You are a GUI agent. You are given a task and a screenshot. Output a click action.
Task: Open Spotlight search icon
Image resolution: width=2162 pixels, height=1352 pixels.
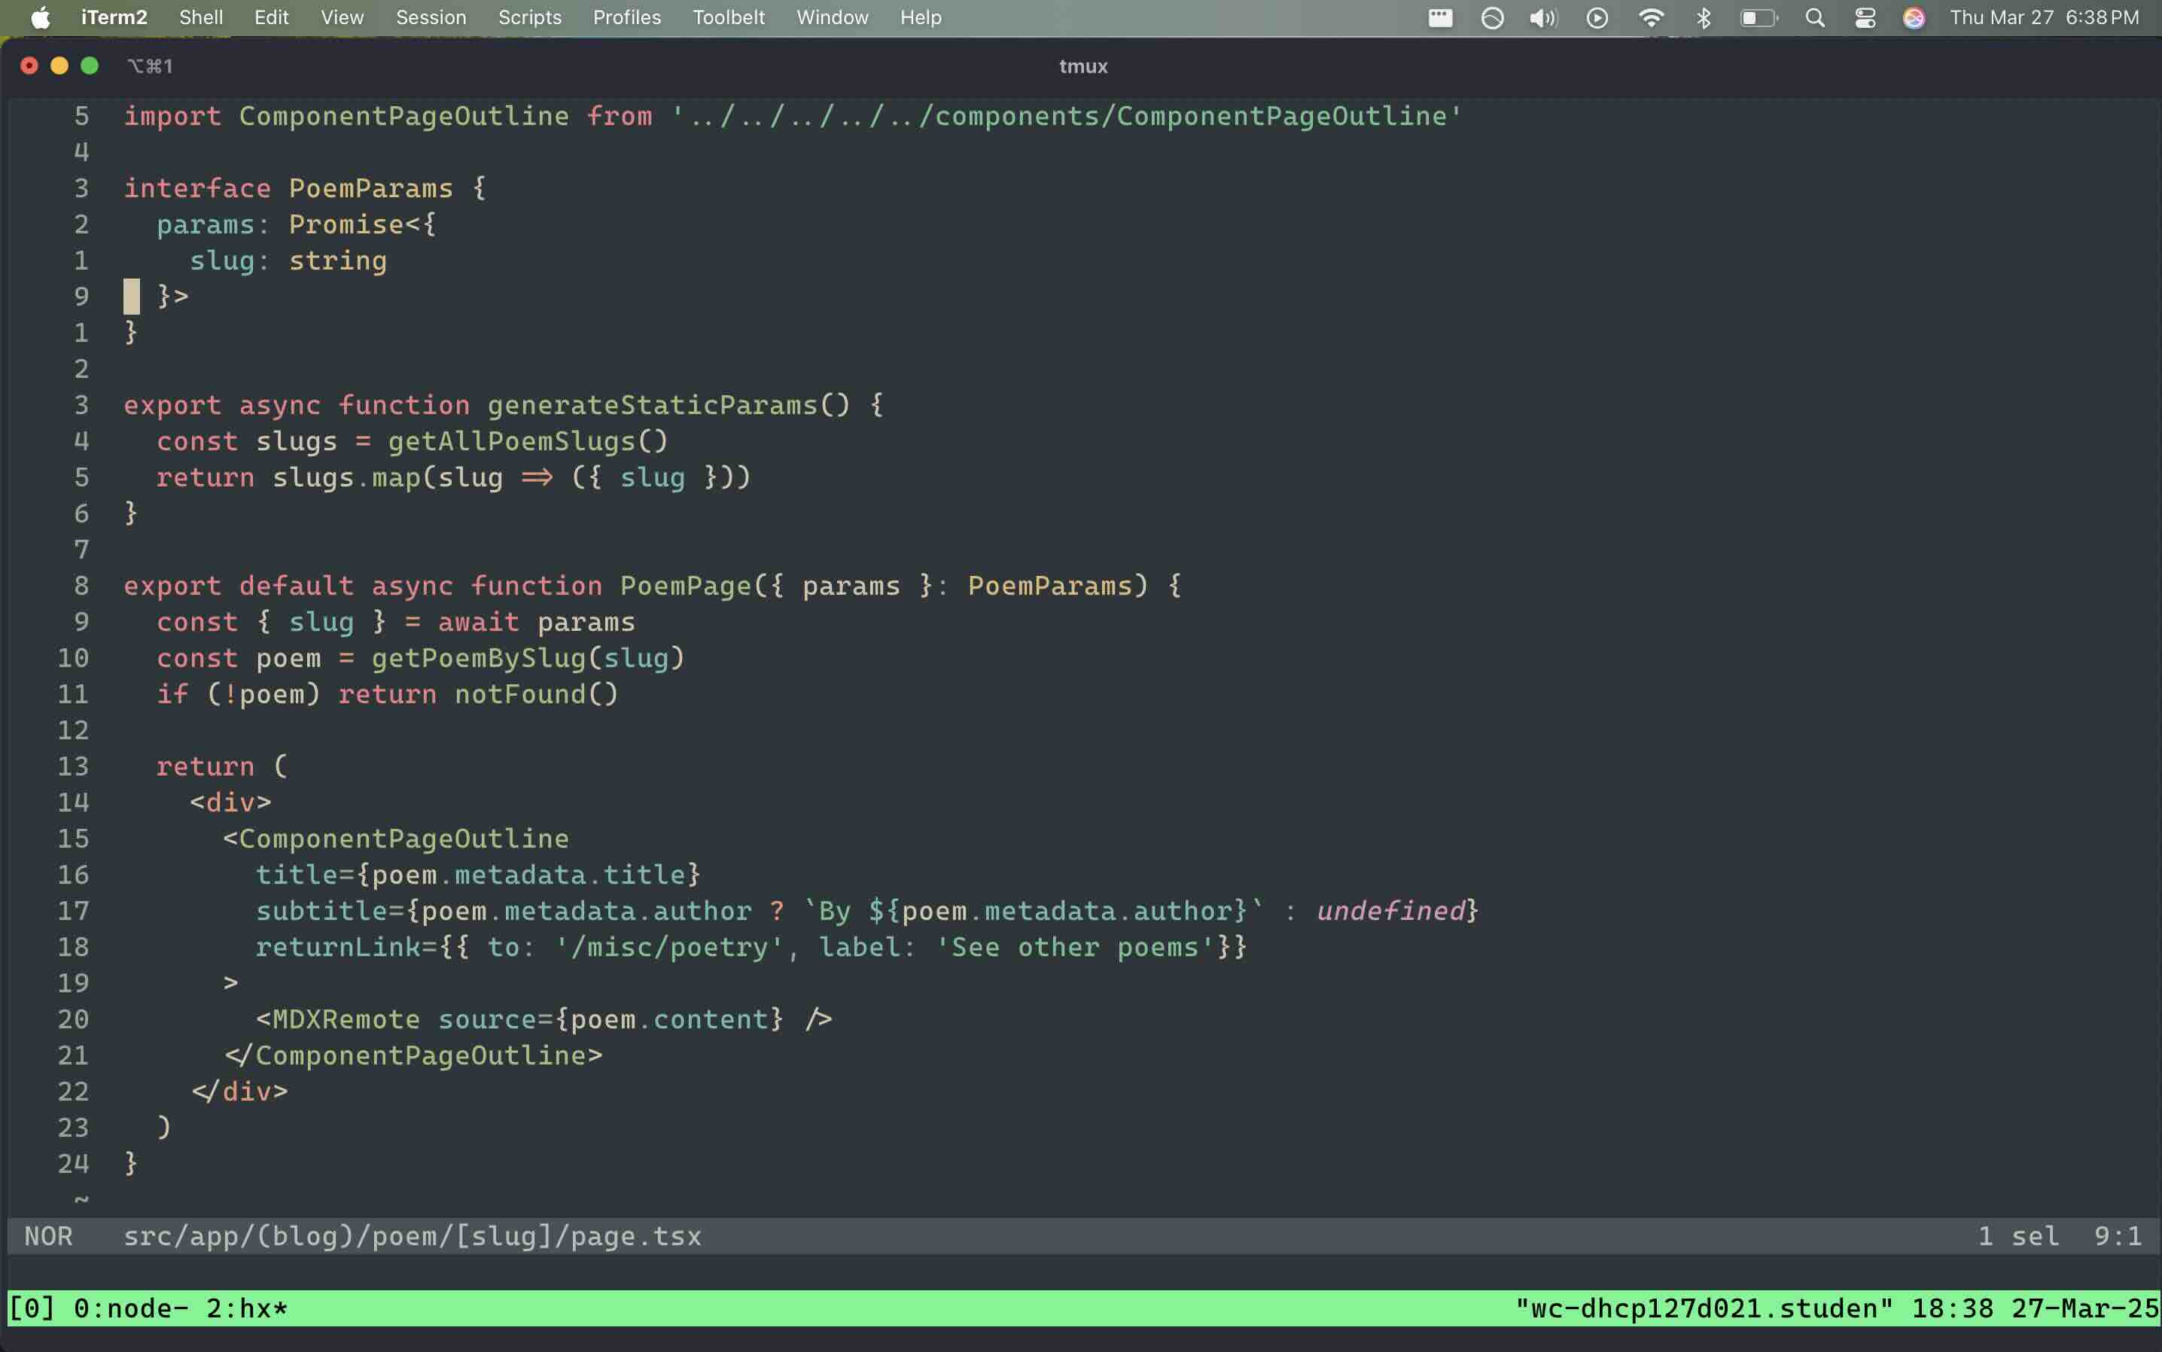tap(1815, 18)
